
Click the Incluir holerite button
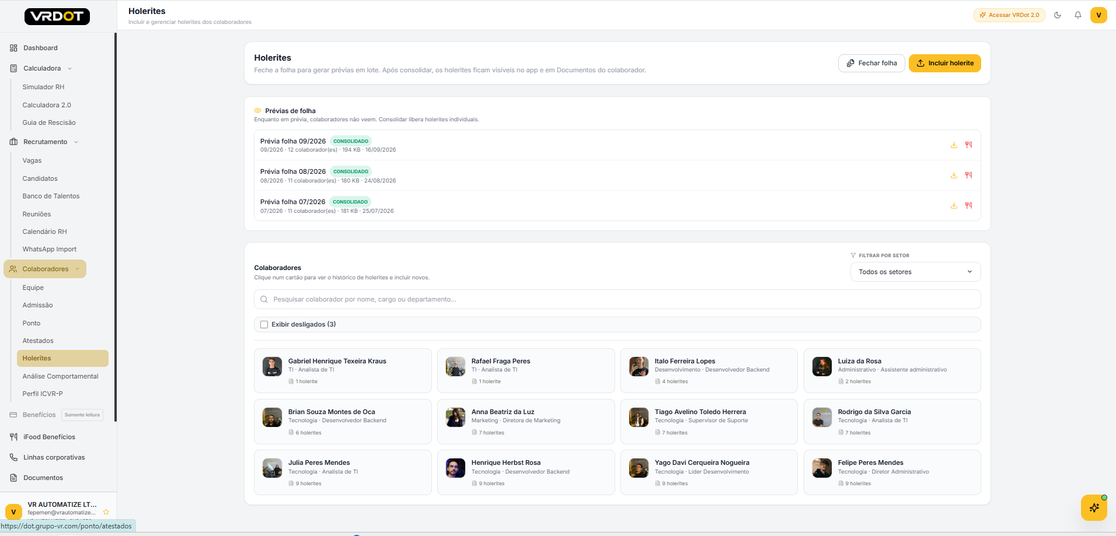pyautogui.click(x=944, y=63)
